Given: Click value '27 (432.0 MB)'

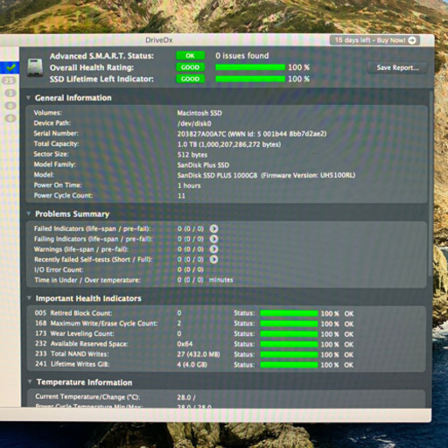Looking at the screenshot, I should pos(199,354).
